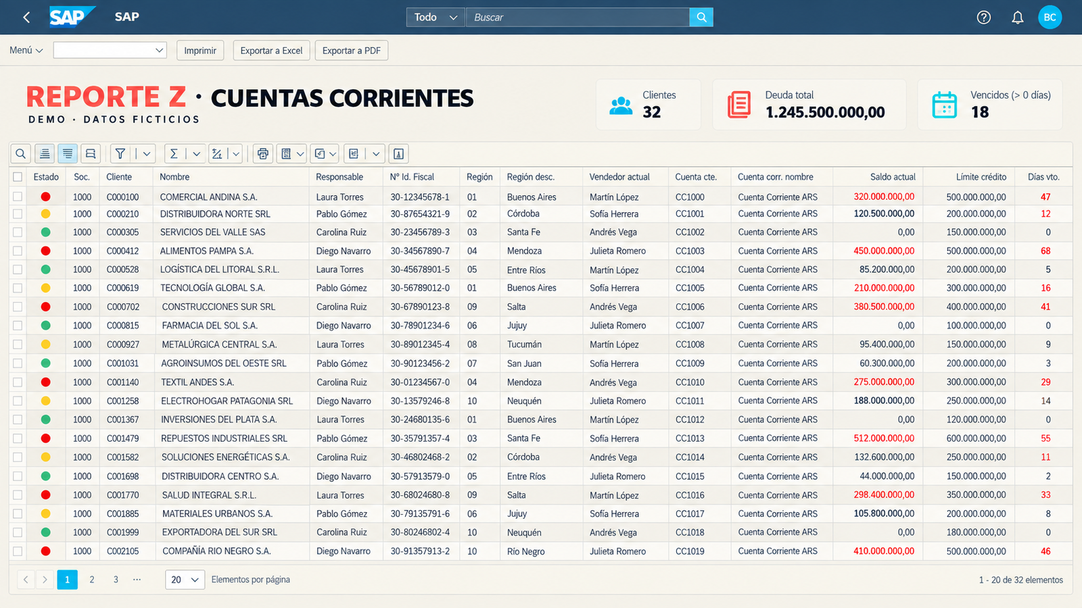Screen dimensions: 1082x608
Task: Click the sigma totals icon
Action: (174, 154)
